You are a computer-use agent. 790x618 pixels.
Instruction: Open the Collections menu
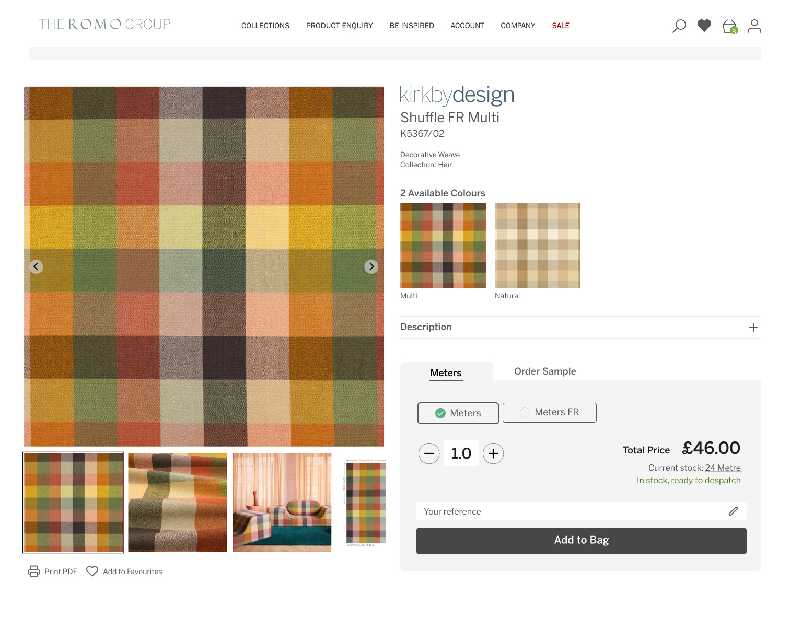[265, 26]
